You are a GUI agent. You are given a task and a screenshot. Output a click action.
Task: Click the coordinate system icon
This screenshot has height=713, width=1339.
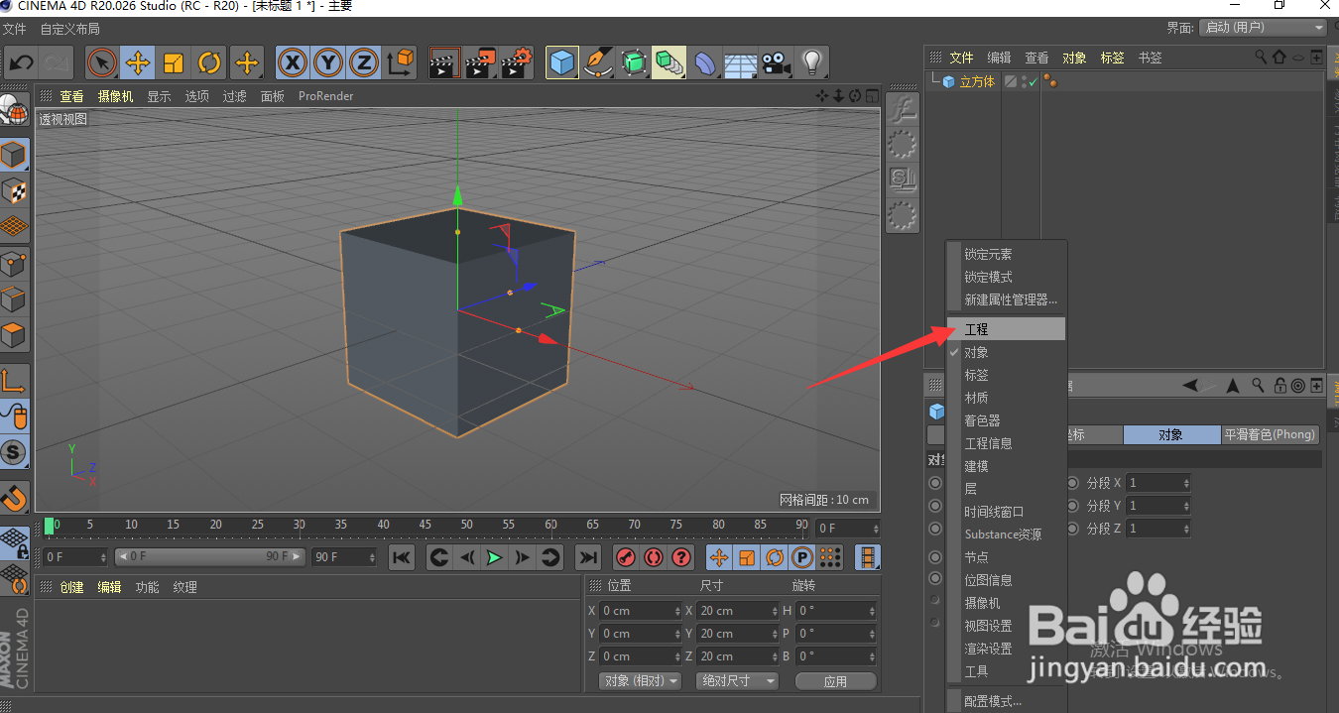(401, 63)
